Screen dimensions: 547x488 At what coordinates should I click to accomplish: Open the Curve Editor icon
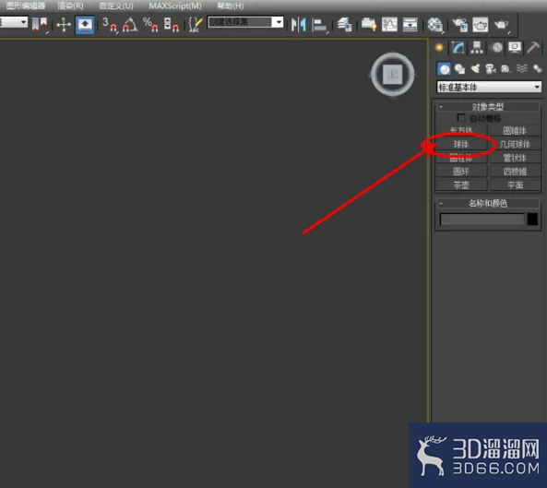[389, 24]
